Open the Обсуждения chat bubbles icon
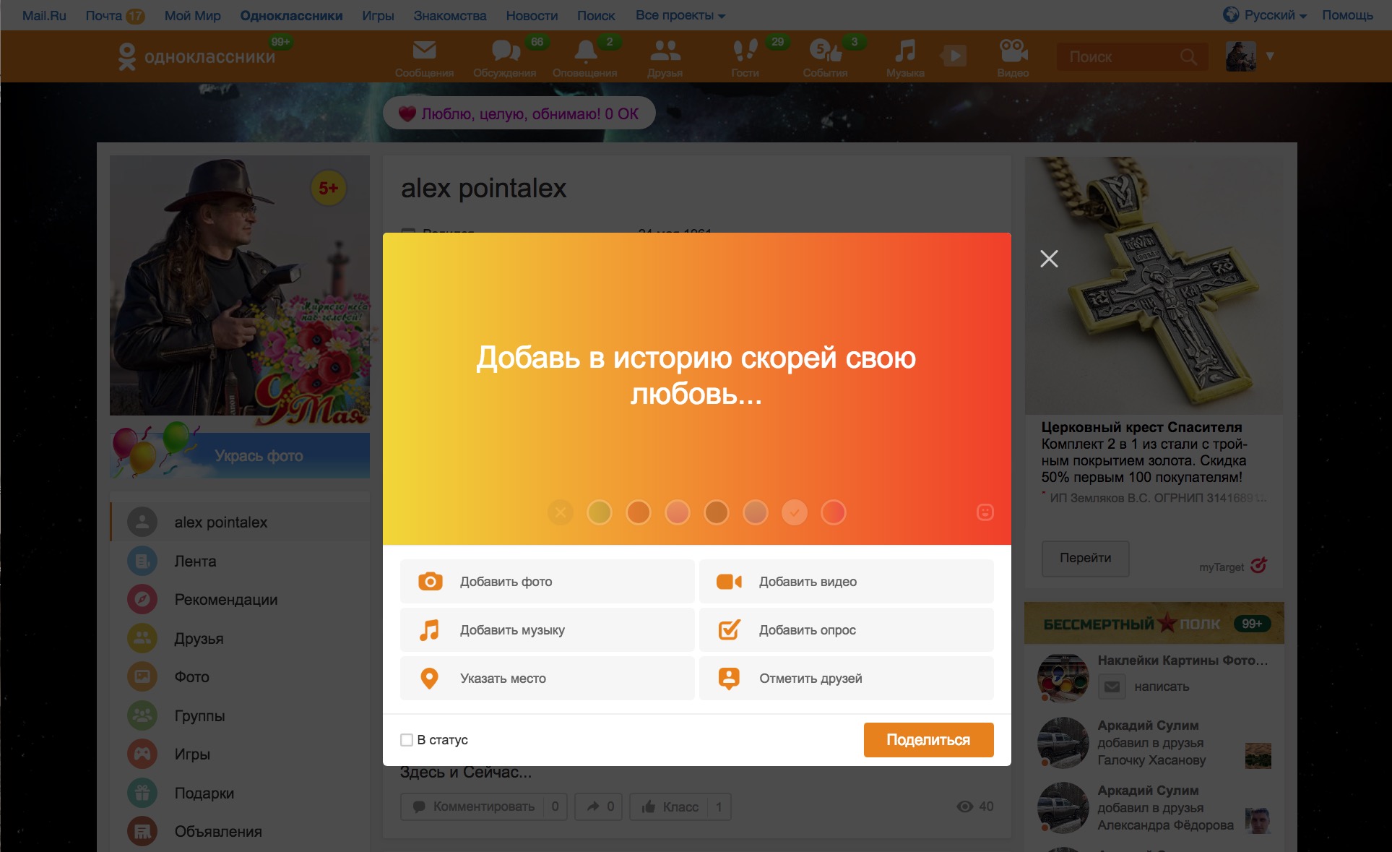Screen dimensions: 1392x852 click(506, 51)
